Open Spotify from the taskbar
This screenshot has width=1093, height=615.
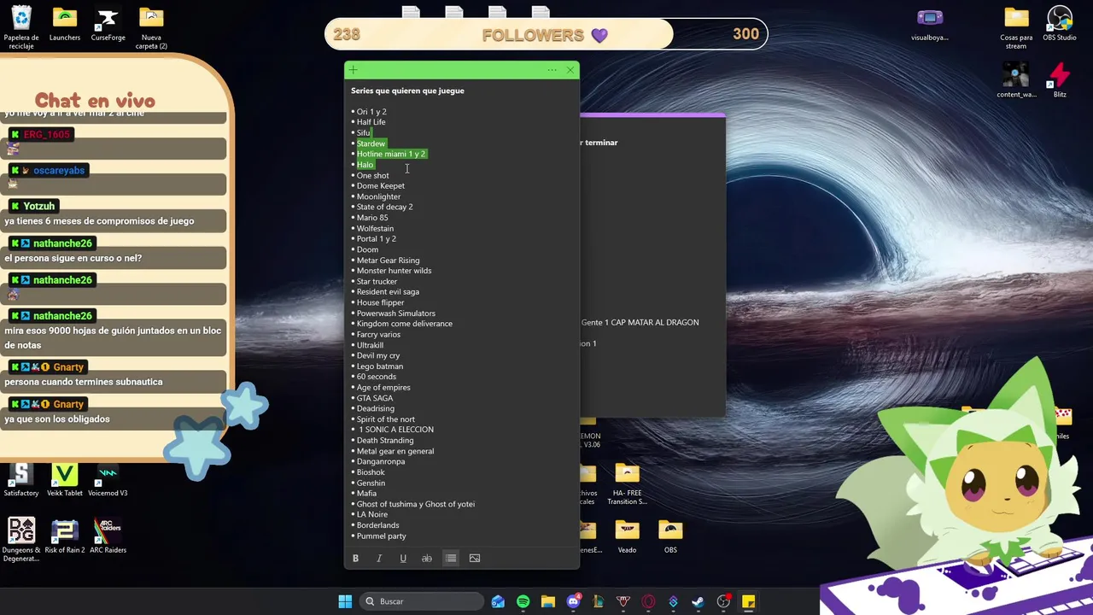point(523,601)
